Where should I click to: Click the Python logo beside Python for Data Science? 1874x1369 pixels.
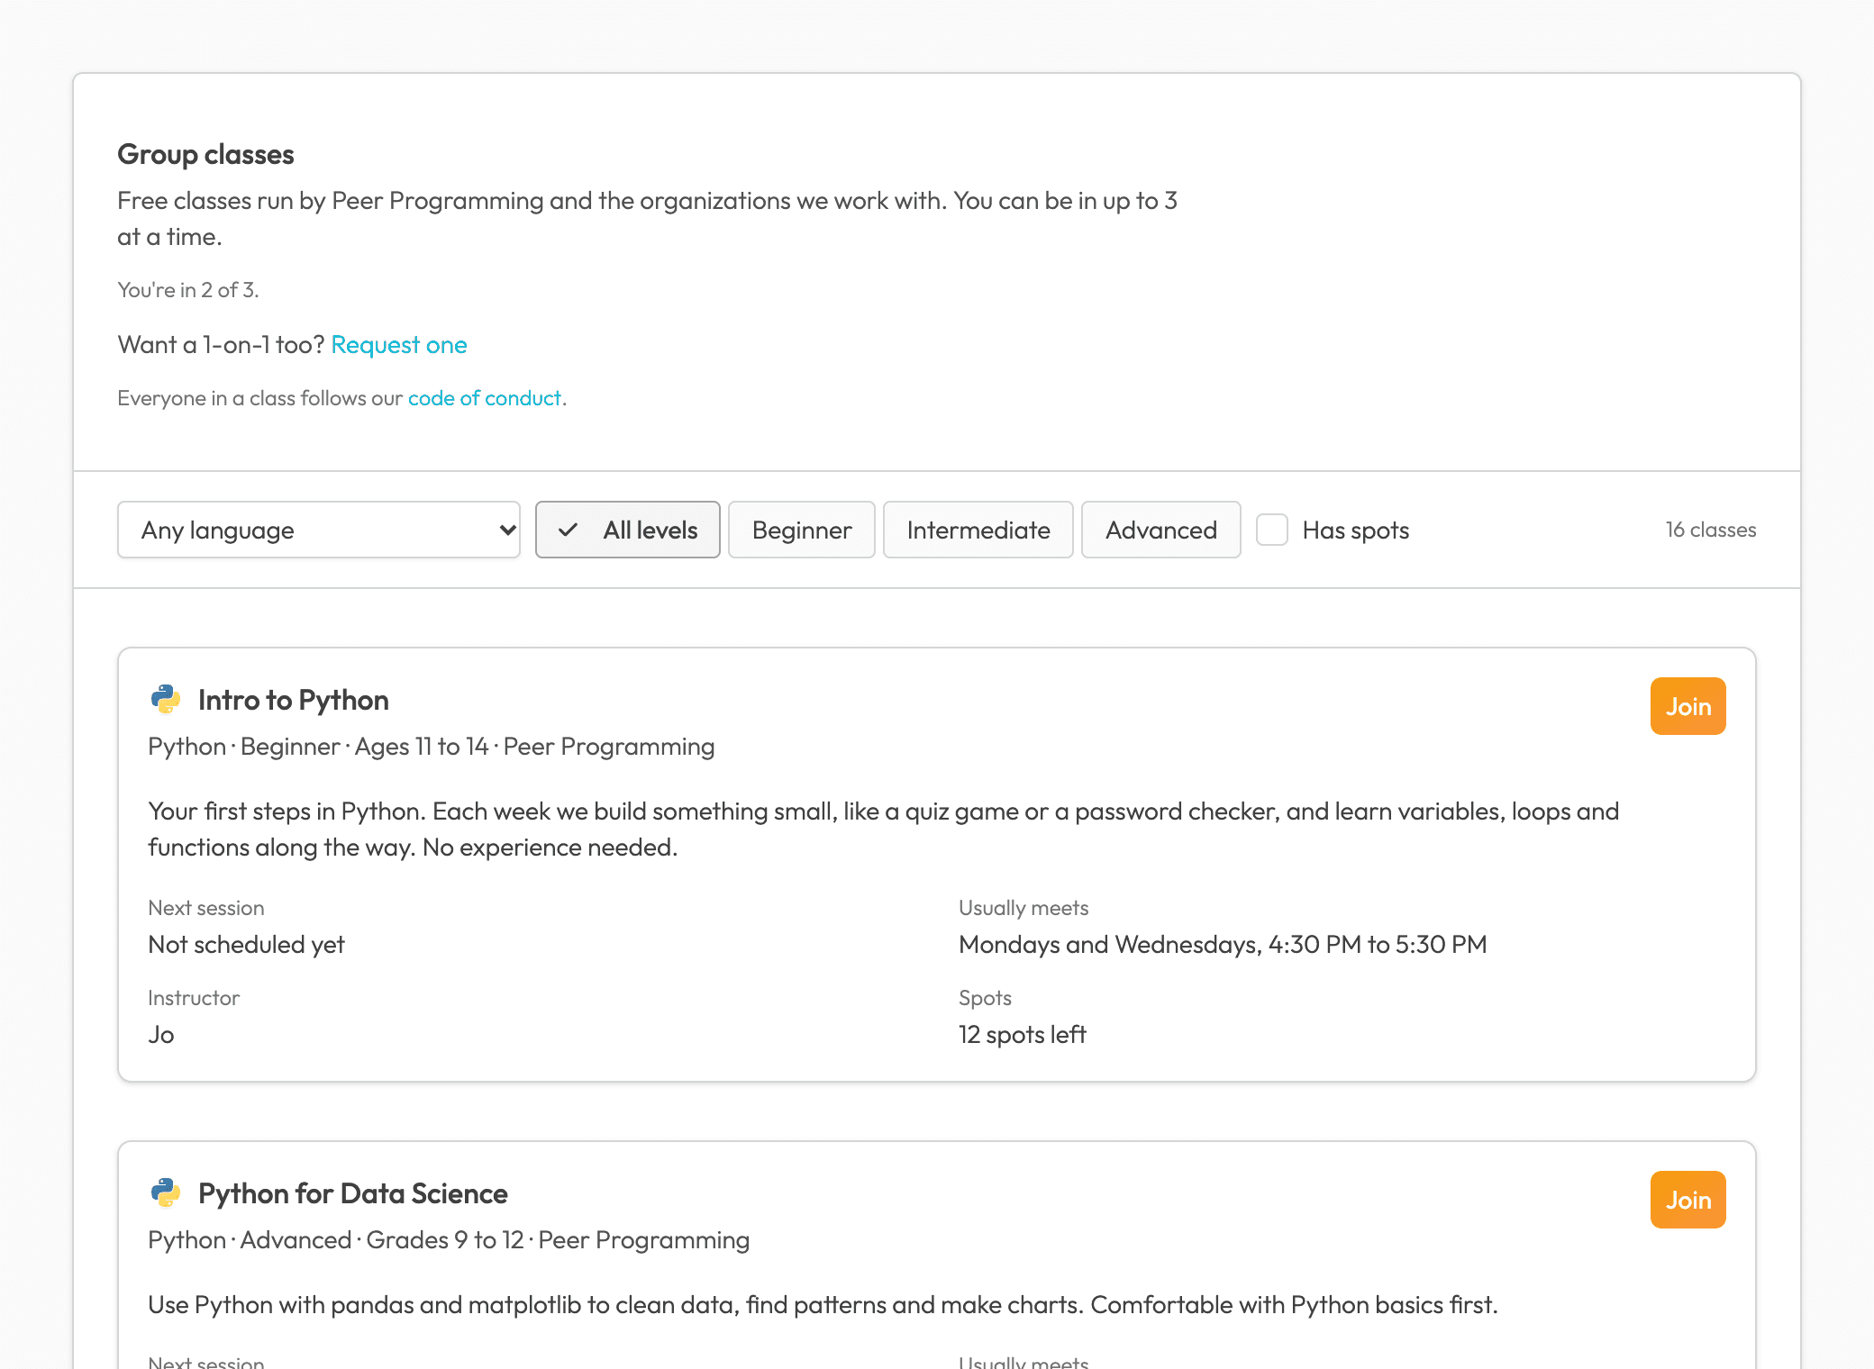(x=166, y=1193)
